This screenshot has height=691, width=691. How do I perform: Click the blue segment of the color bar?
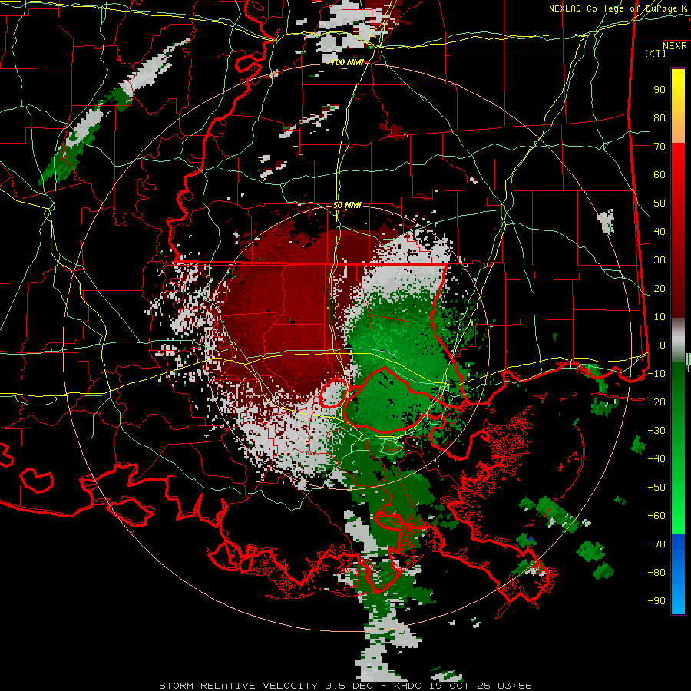pyautogui.click(x=678, y=574)
